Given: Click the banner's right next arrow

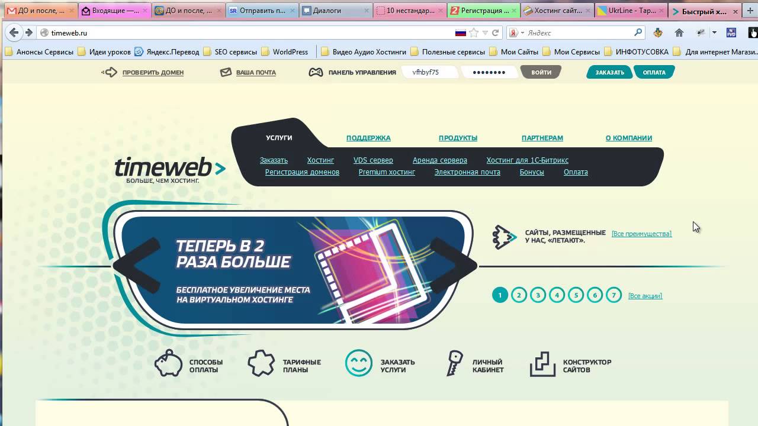Looking at the screenshot, I should click(x=453, y=266).
